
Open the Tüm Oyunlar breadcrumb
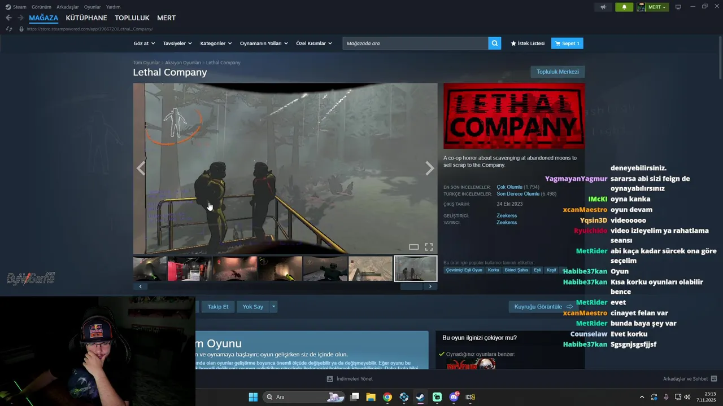pos(146,63)
